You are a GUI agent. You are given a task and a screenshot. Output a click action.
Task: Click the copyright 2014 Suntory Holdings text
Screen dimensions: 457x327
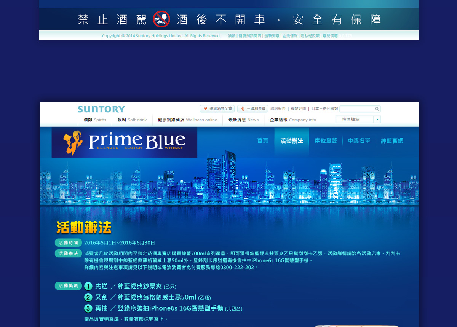pos(161,36)
